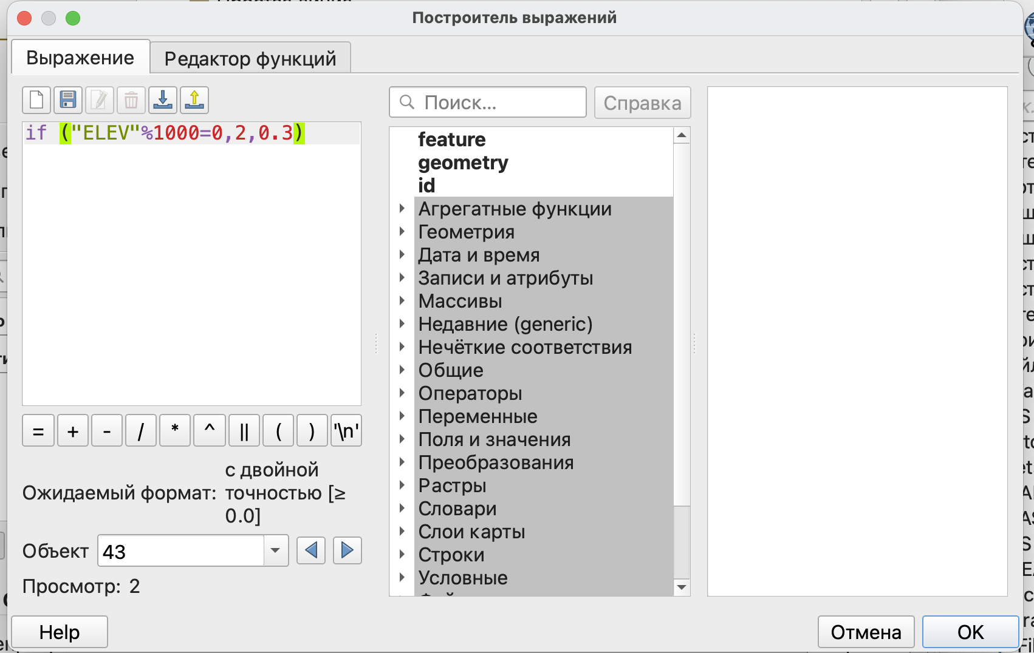Go to next feature with right arrow
The height and width of the screenshot is (653, 1034).
pyautogui.click(x=348, y=550)
